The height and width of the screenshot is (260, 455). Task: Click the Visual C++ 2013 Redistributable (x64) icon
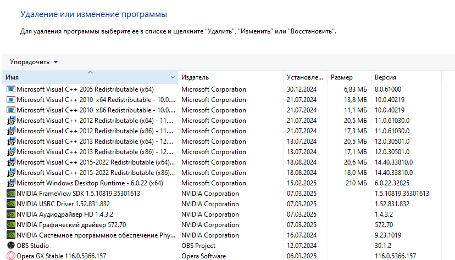click(11, 142)
